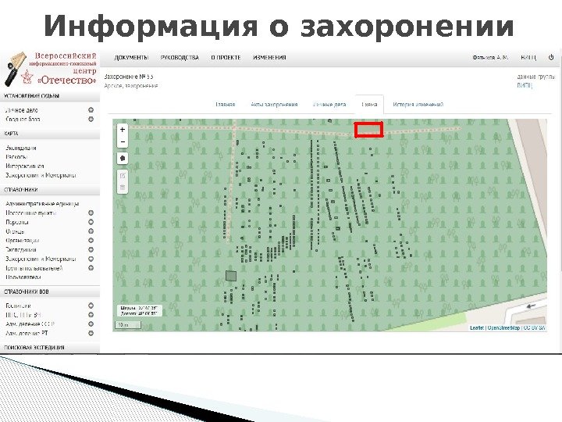Open Адм. деление СССР reference
This screenshot has width=562, height=422.
(x=30, y=324)
